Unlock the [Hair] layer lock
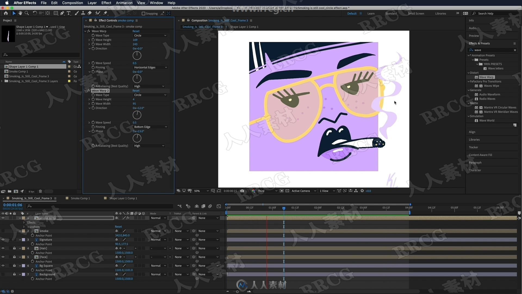522x294 pixels. pyautogui.click(x=14, y=248)
